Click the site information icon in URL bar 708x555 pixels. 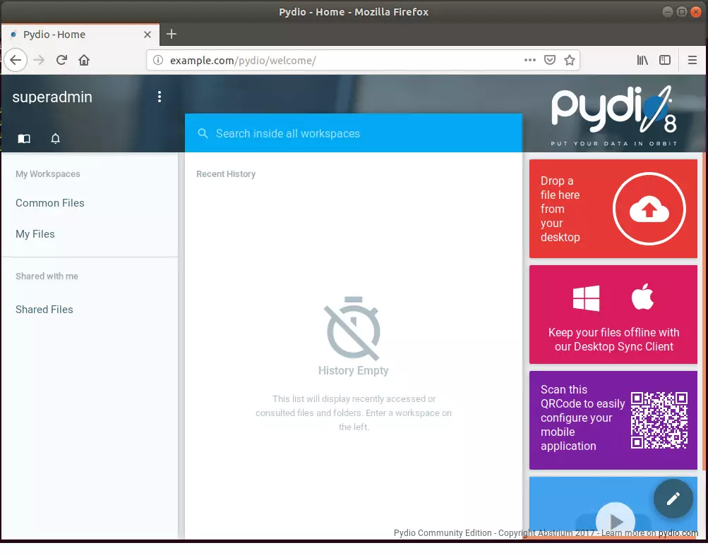(x=158, y=60)
